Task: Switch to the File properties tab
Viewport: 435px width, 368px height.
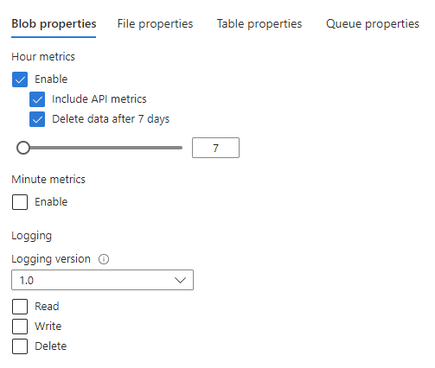Action: pyautogui.click(x=155, y=24)
